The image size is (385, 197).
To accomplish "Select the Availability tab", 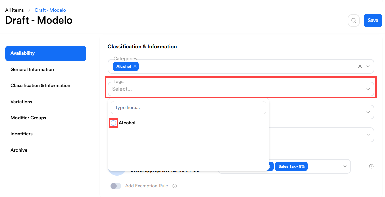I will (46, 53).
